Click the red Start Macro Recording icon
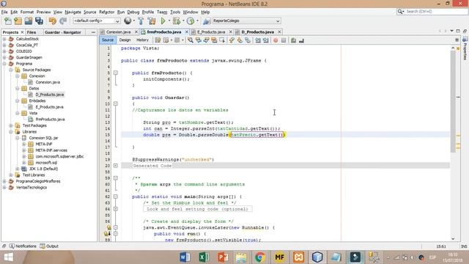 coord(276,40)
